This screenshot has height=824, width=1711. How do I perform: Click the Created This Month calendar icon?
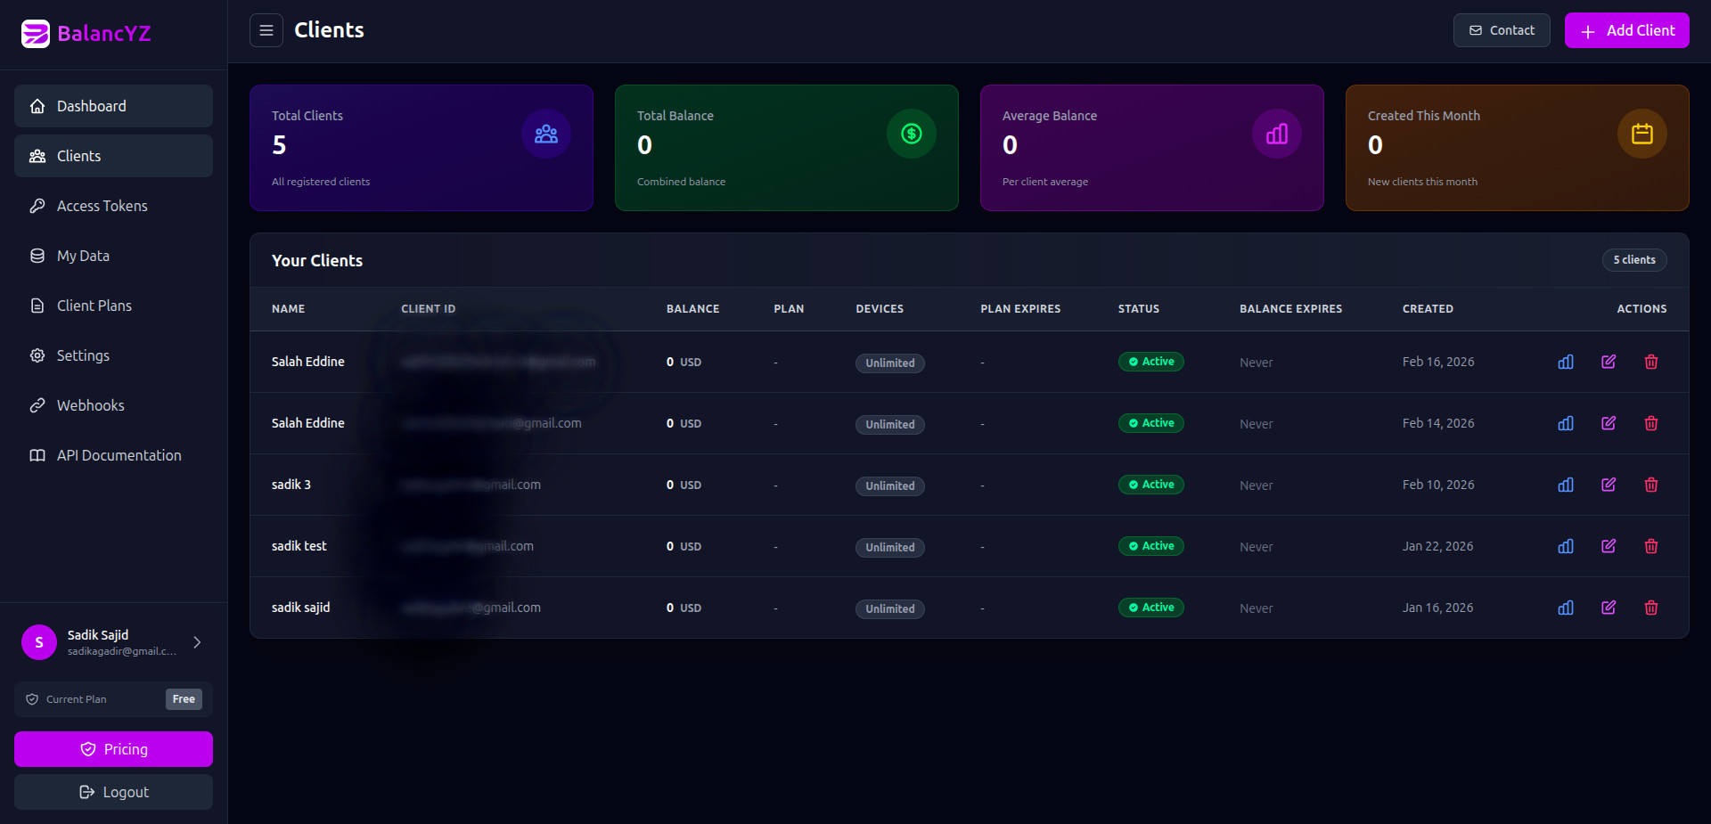1641,134
